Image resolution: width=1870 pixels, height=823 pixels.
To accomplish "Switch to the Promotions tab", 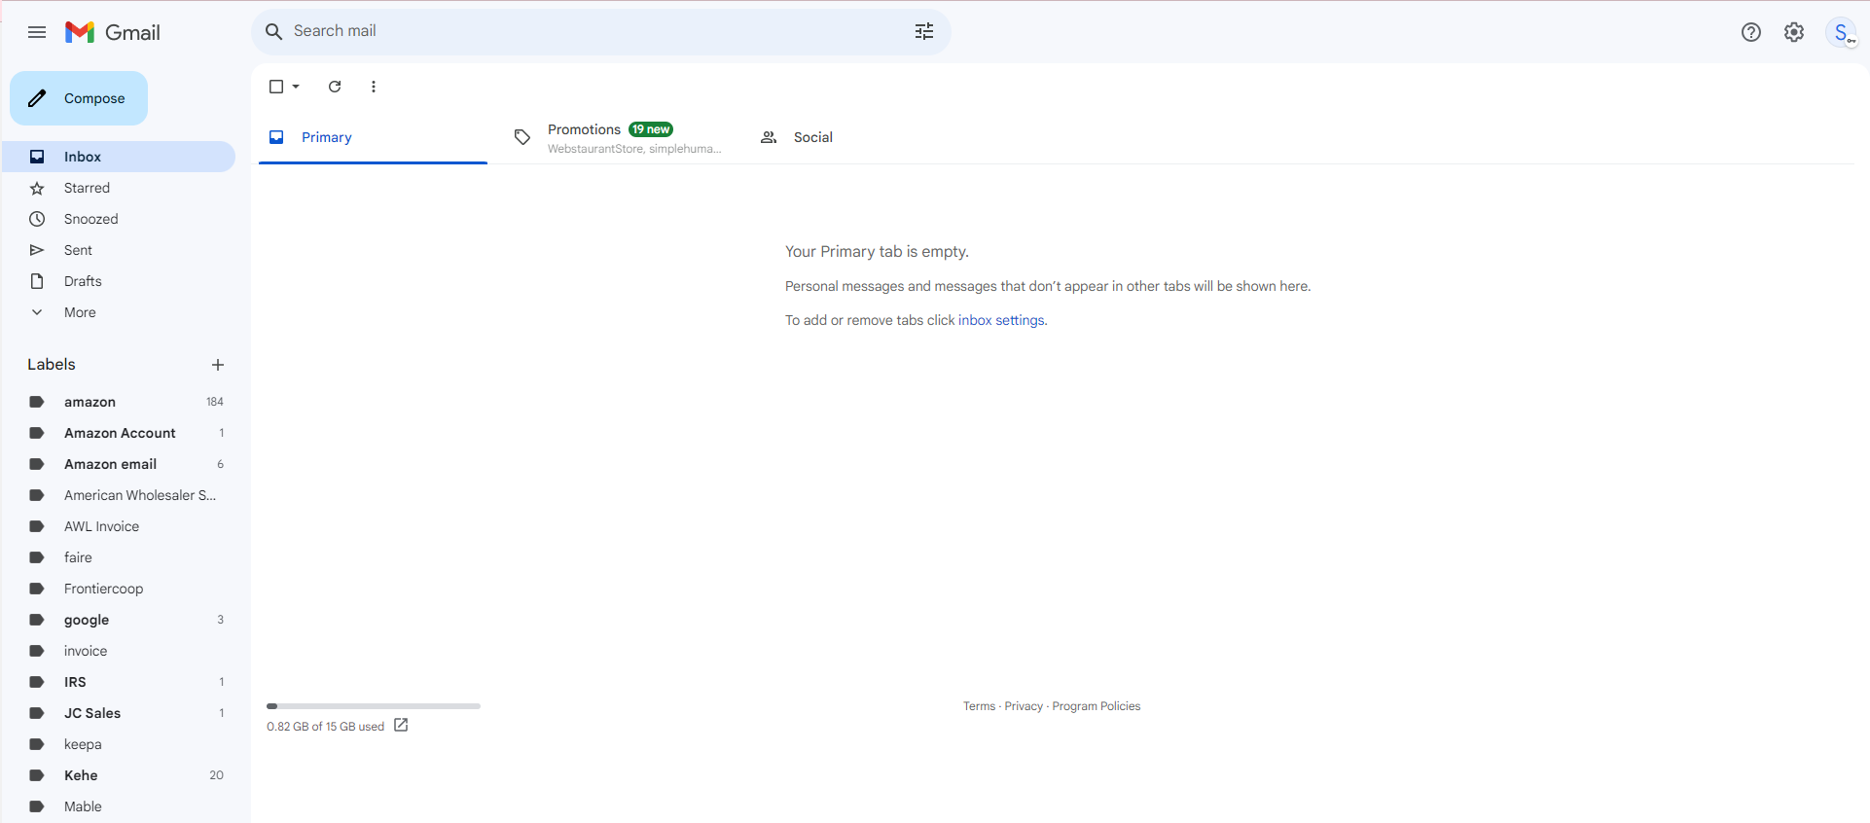I will [x=618, y=137].
